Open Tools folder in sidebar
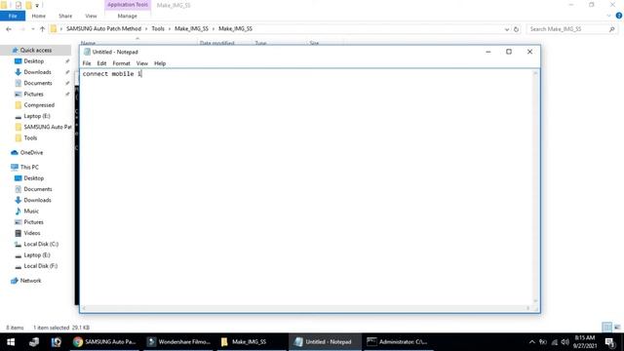 tap(30, 137)
